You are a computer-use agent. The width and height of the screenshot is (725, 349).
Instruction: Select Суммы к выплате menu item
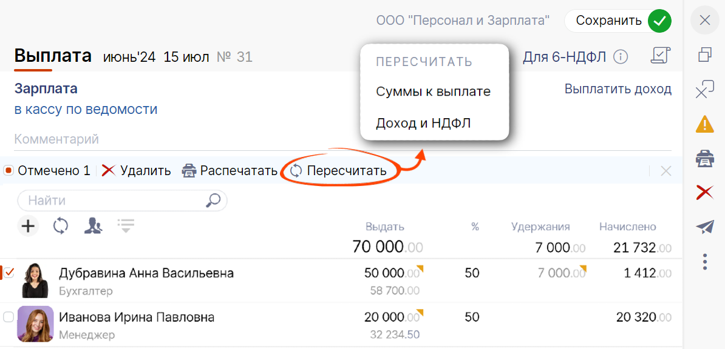click(433, 92)
